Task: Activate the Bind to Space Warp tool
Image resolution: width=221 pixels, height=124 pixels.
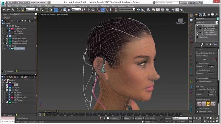Action: coord(22,10)
